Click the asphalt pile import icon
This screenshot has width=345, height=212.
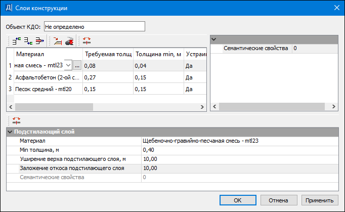[x=69, y=41]
